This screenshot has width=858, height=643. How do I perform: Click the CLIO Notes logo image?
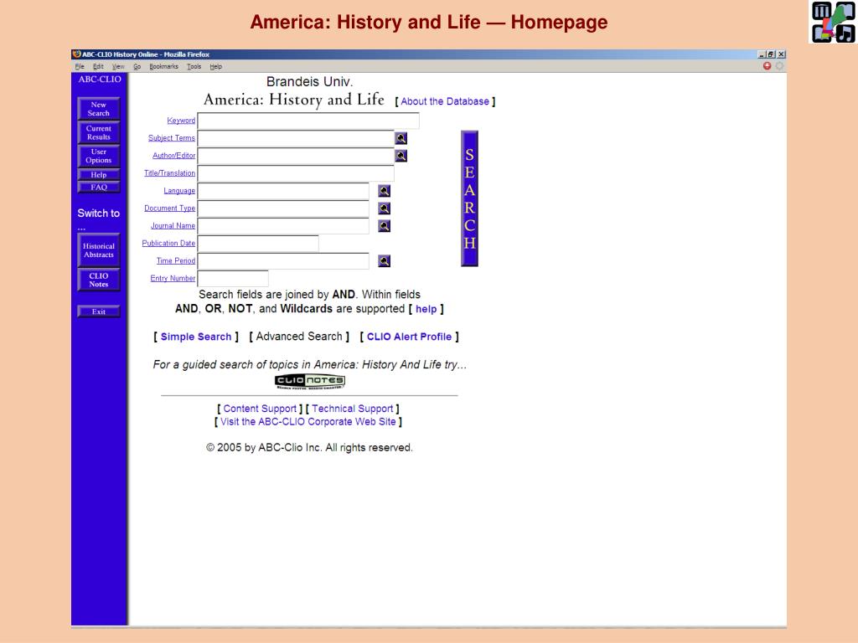pyautogui.click(x=310, y=381)
